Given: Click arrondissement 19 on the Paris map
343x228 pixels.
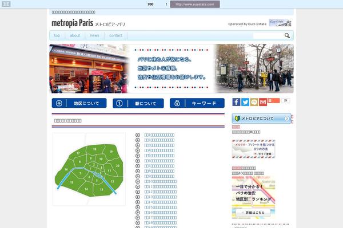Looking at the screenshot, I should click(111, 152).
